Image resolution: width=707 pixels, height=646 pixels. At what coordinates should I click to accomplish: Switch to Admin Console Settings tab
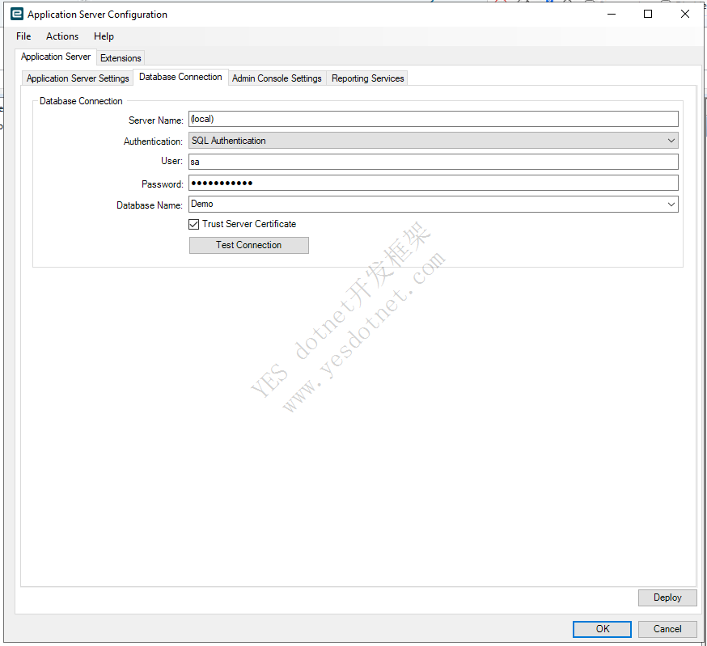(277, 78)
